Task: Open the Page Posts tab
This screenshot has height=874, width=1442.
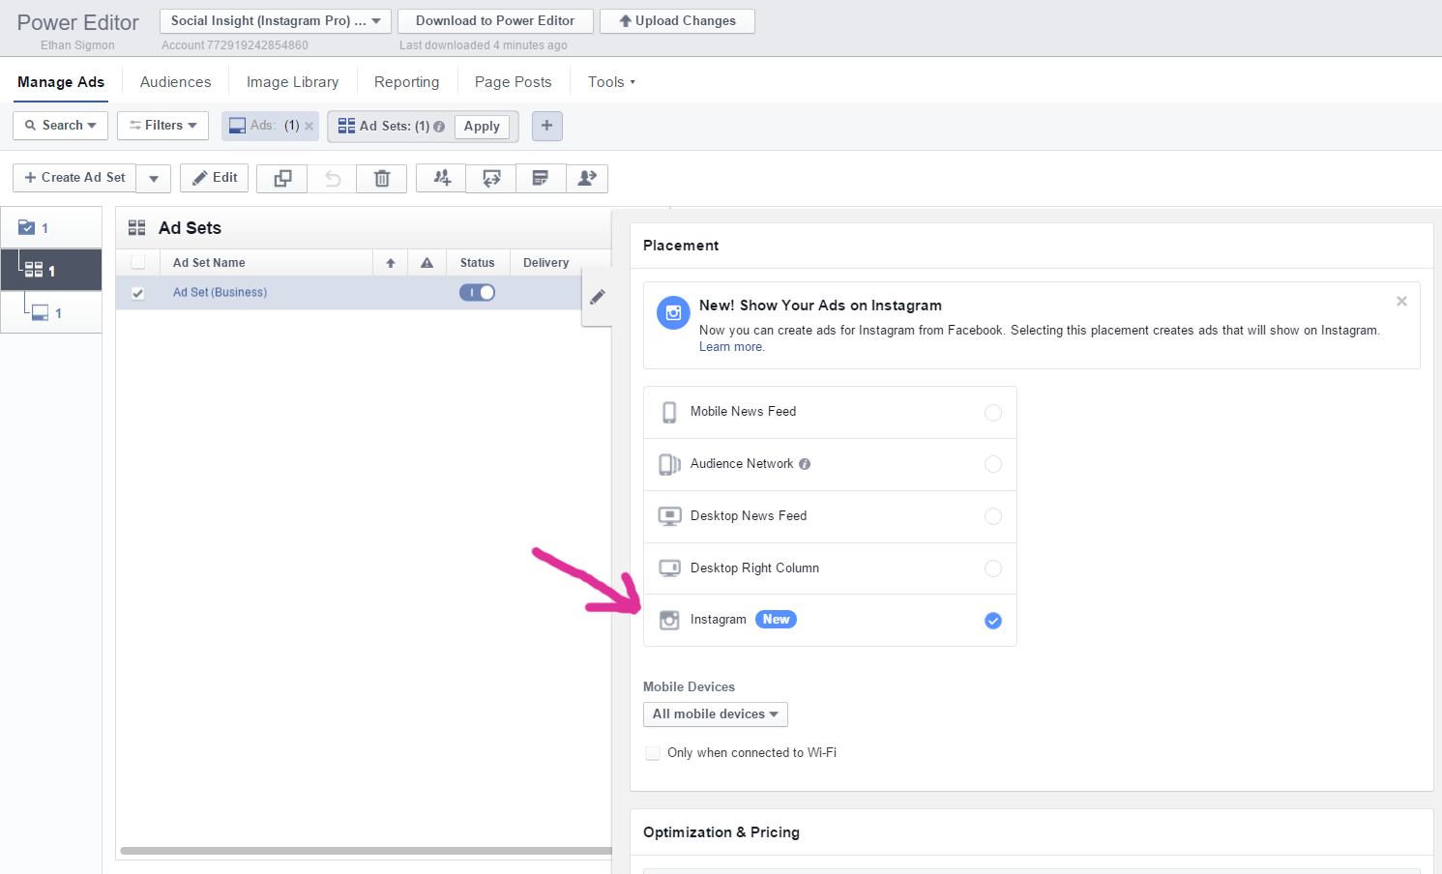Action: pos(513,82)
